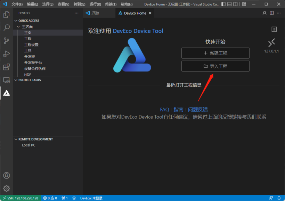Open the Manage gear icon
The width and height of the screenshot is (285, 201).
6,189
